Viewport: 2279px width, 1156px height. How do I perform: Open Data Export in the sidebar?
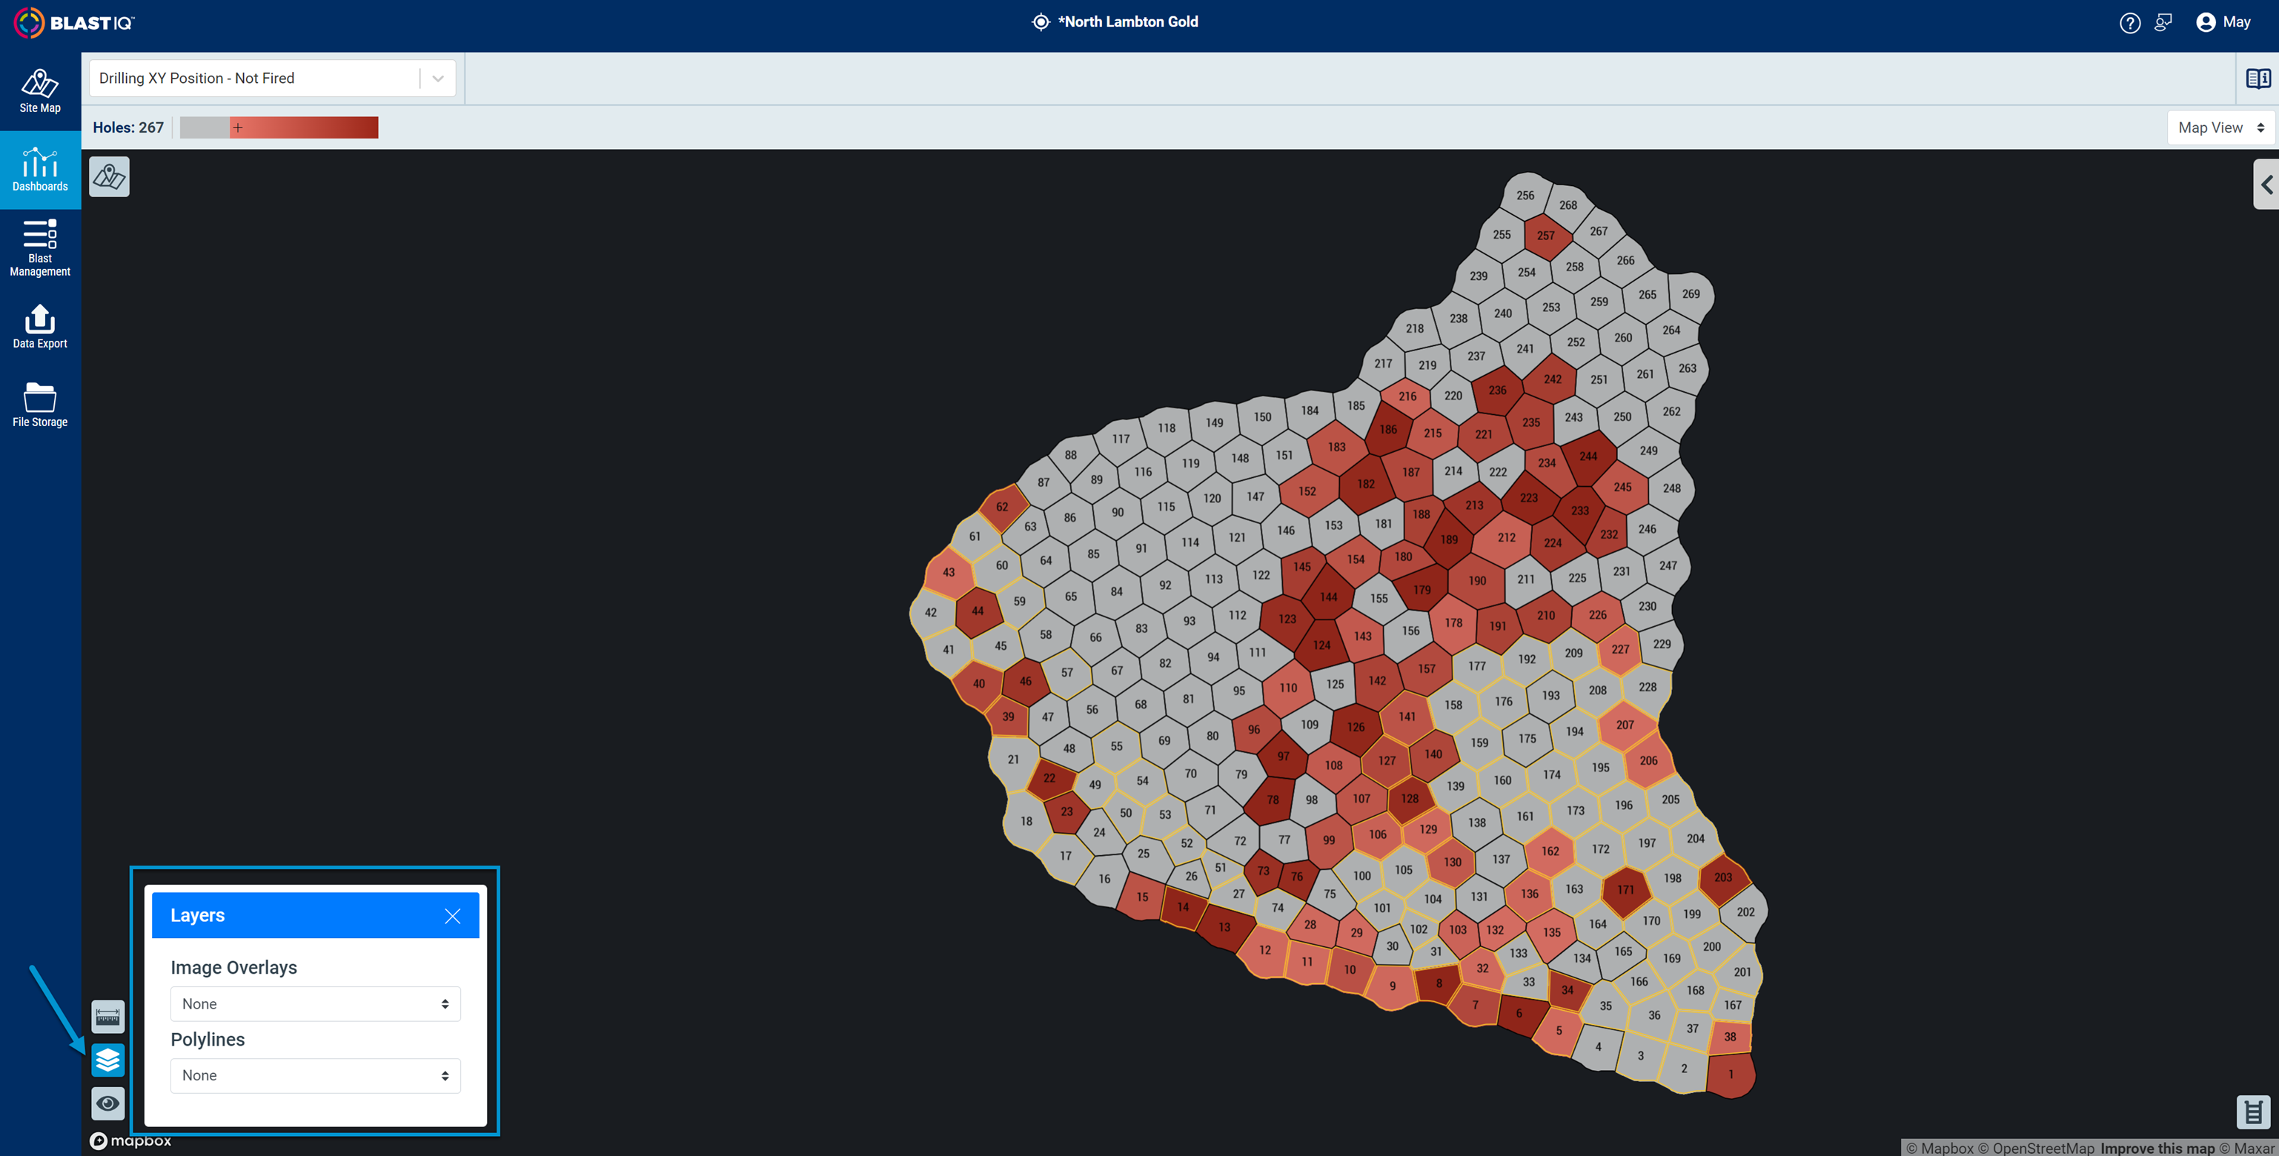[40, 326]
